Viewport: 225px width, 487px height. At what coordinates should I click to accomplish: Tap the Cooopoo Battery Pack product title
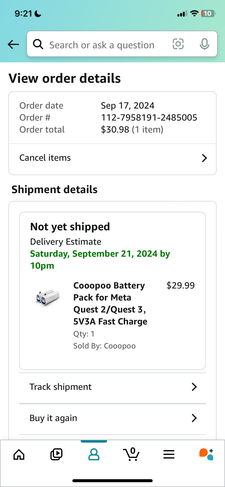tap(110, 303)
